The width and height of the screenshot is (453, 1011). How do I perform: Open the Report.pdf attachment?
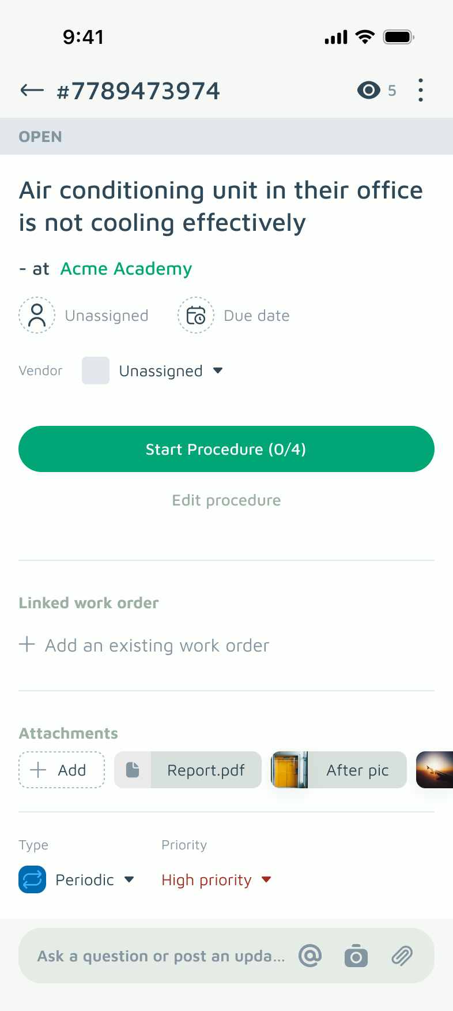188,770
